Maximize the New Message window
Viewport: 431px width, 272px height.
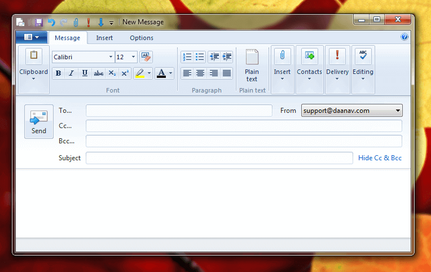pyautogui.click(x=377, y=20)
